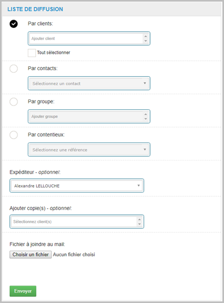Click down arrow in Sélectionnez client(s) field
The height and width of the screenshot is (303, 224).
pyautogui.click(x=139, y=224)
